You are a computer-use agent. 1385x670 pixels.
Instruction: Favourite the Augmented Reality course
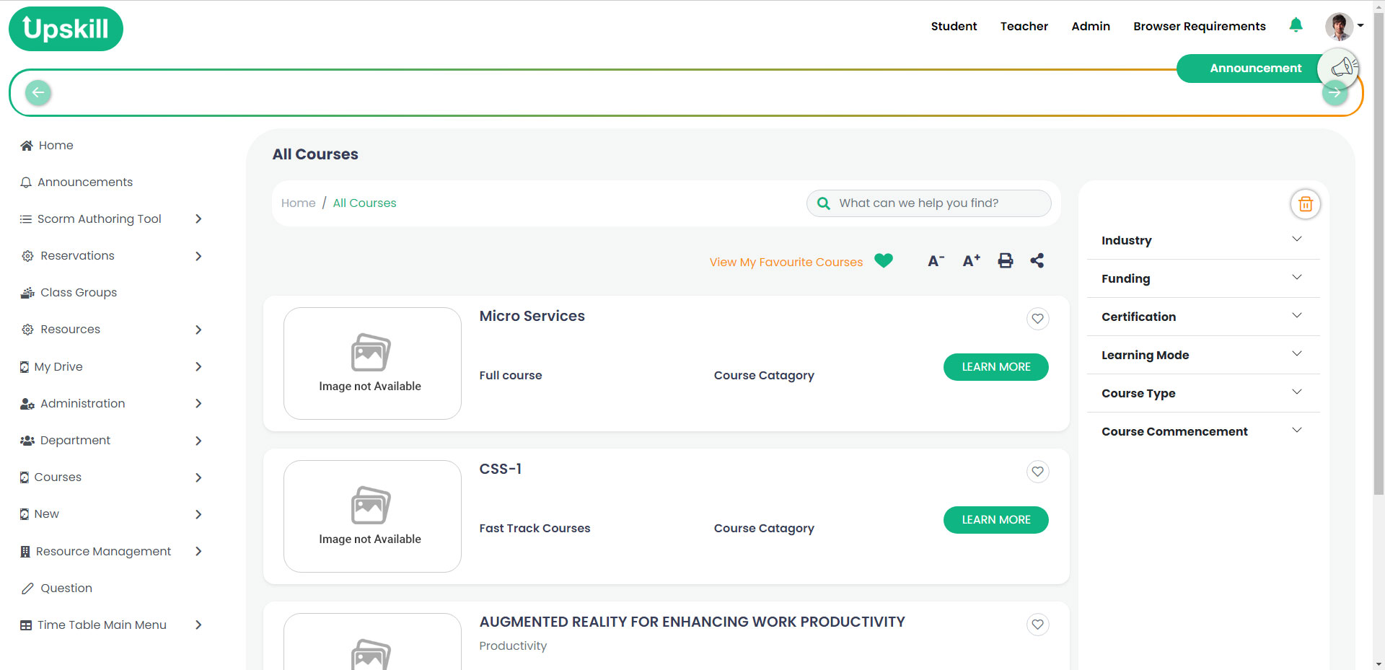pyautogui.click(x=1037, y=625)
